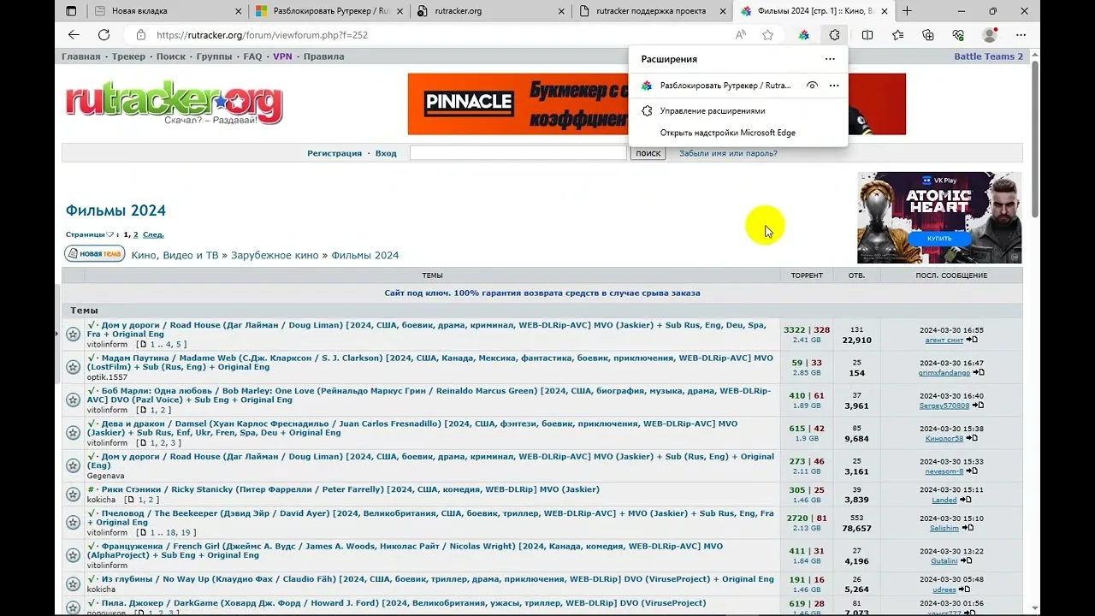This screenshot has width=1095, height=616.
Task: Go to page 2 of the forum
Action: (x=135, y=234)
